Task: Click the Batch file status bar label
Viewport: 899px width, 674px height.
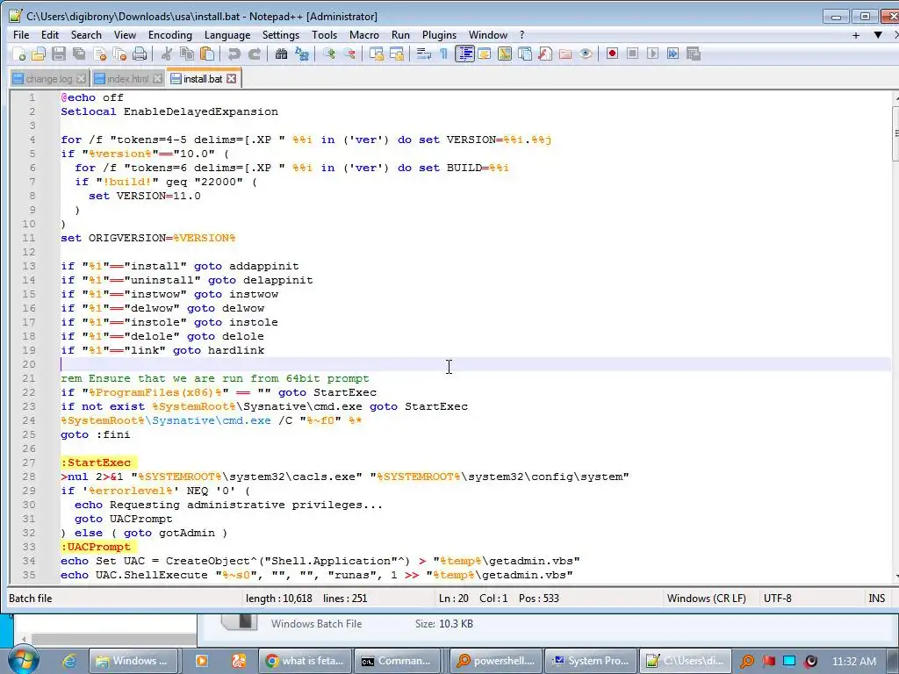Action: click(31, 599)
